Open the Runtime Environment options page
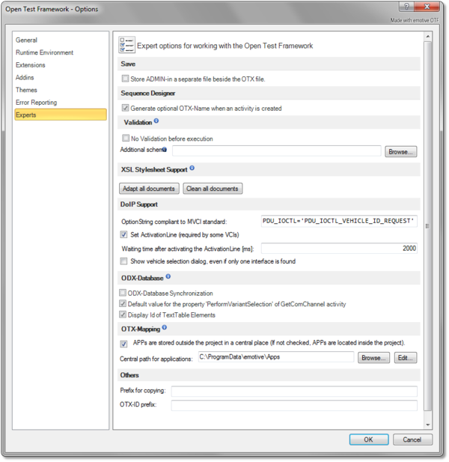 click(44, 52)
